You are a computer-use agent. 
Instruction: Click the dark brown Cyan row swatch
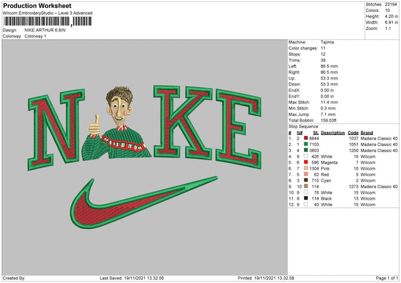(306, 180)
